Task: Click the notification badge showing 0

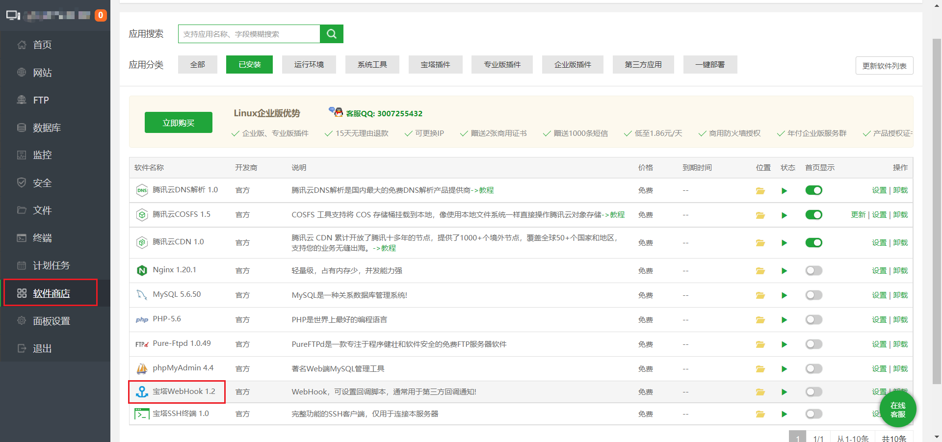Action: [x=101, y=15]
